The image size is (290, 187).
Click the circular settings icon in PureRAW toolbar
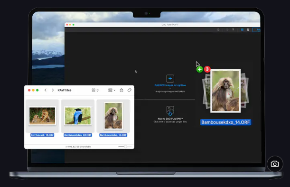click(x=218, y=29)
